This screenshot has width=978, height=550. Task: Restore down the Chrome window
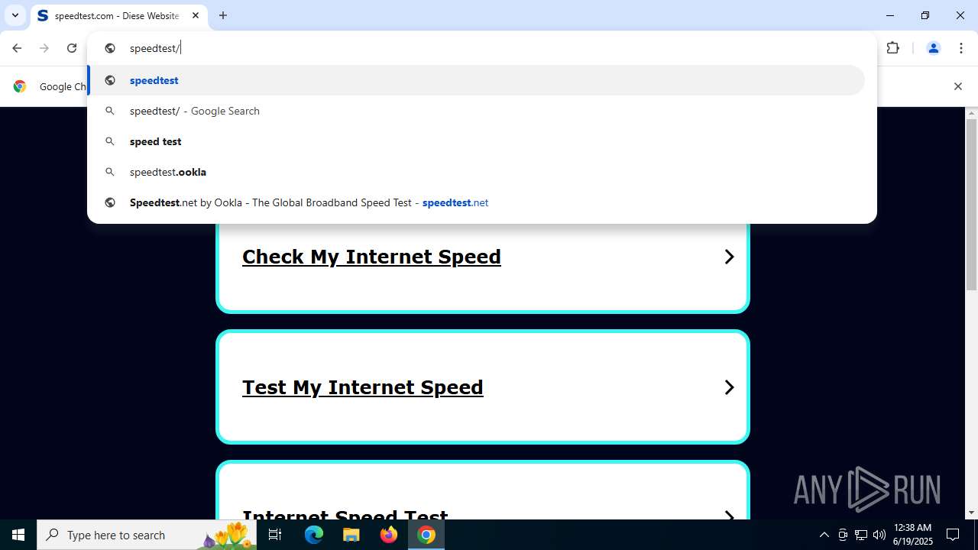point(925,15)
